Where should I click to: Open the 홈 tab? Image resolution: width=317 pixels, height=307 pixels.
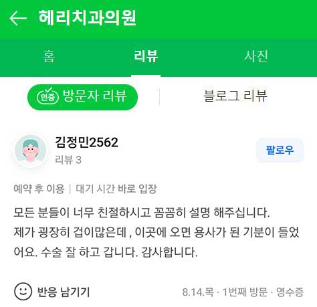click(49, 56)
